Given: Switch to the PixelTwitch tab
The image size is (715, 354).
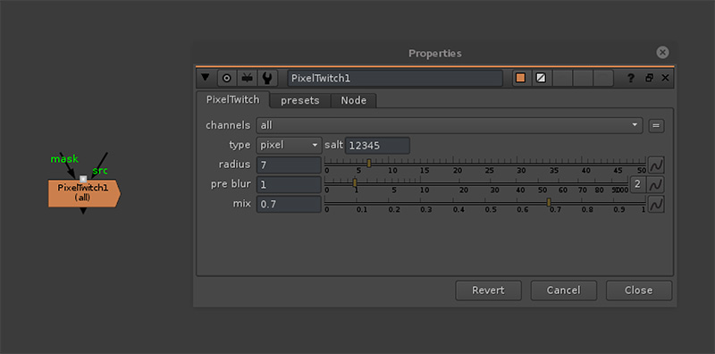Looking at the screenshot, I should (233, 99).
